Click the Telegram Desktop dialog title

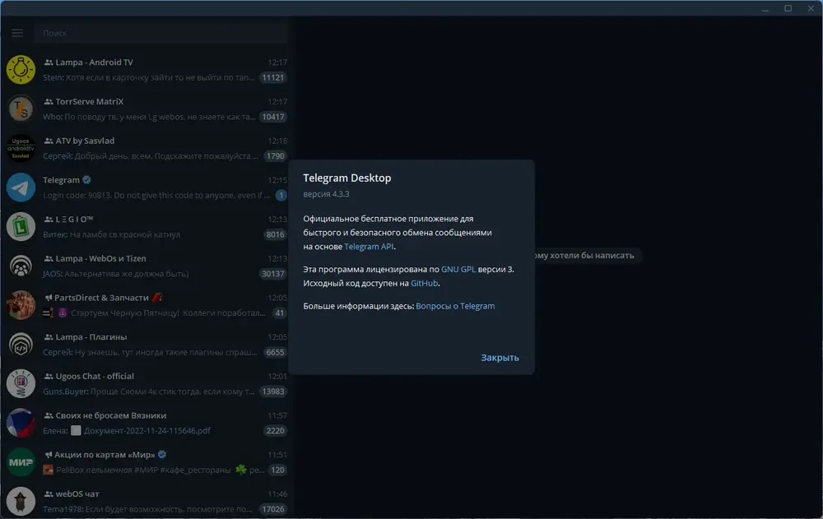point(347,178)
